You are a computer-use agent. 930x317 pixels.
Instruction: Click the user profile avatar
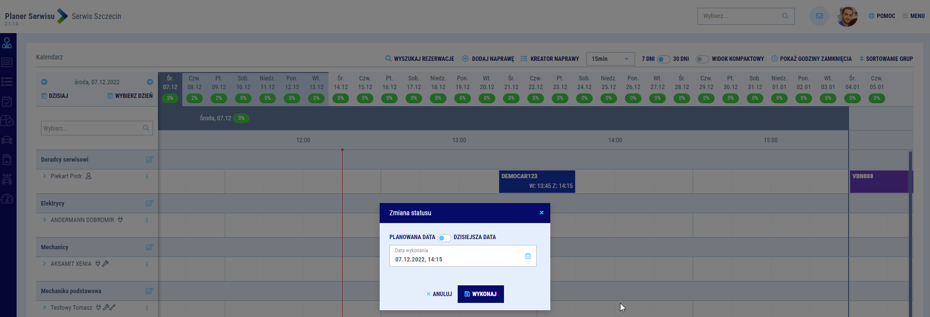848,17
